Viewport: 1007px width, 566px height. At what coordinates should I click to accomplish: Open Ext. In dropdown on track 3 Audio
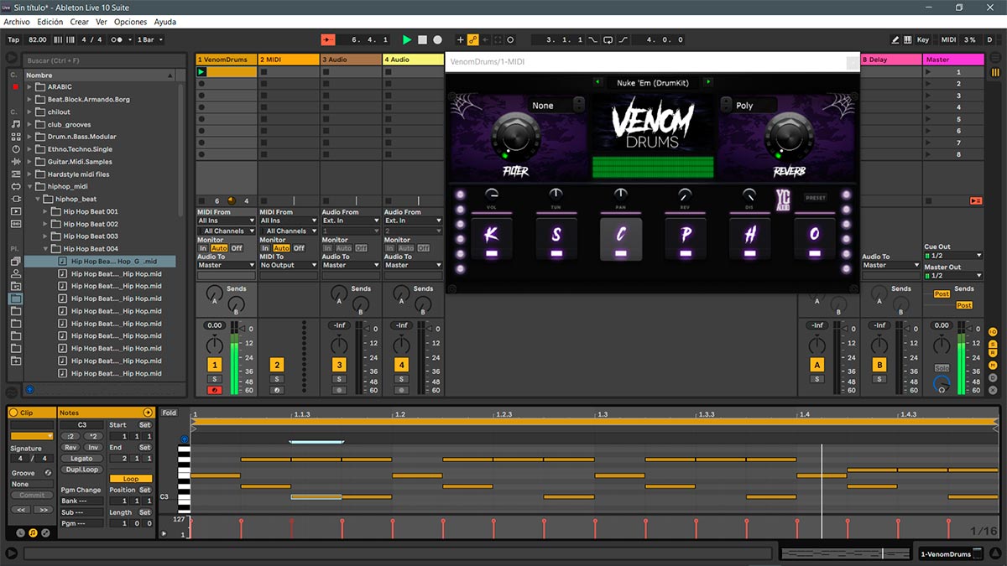pos(351,221)
